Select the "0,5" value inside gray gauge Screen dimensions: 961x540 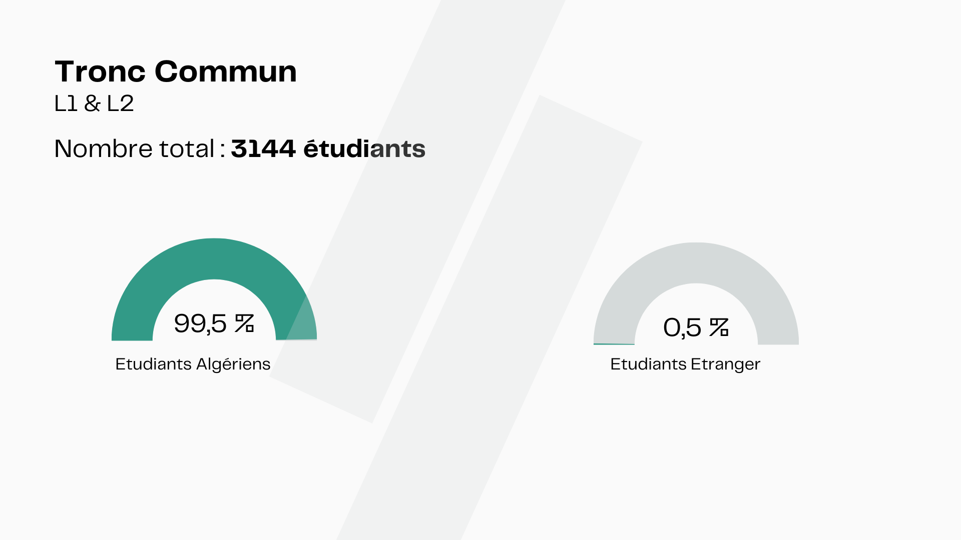[x=682, y=328]
